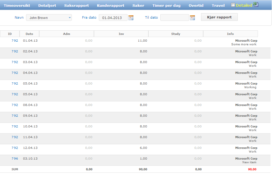This screenshot has width=272, height=174.
Task: Open the Til dato calendar picker
Action: pyautogui.click(x=192, y=18)
